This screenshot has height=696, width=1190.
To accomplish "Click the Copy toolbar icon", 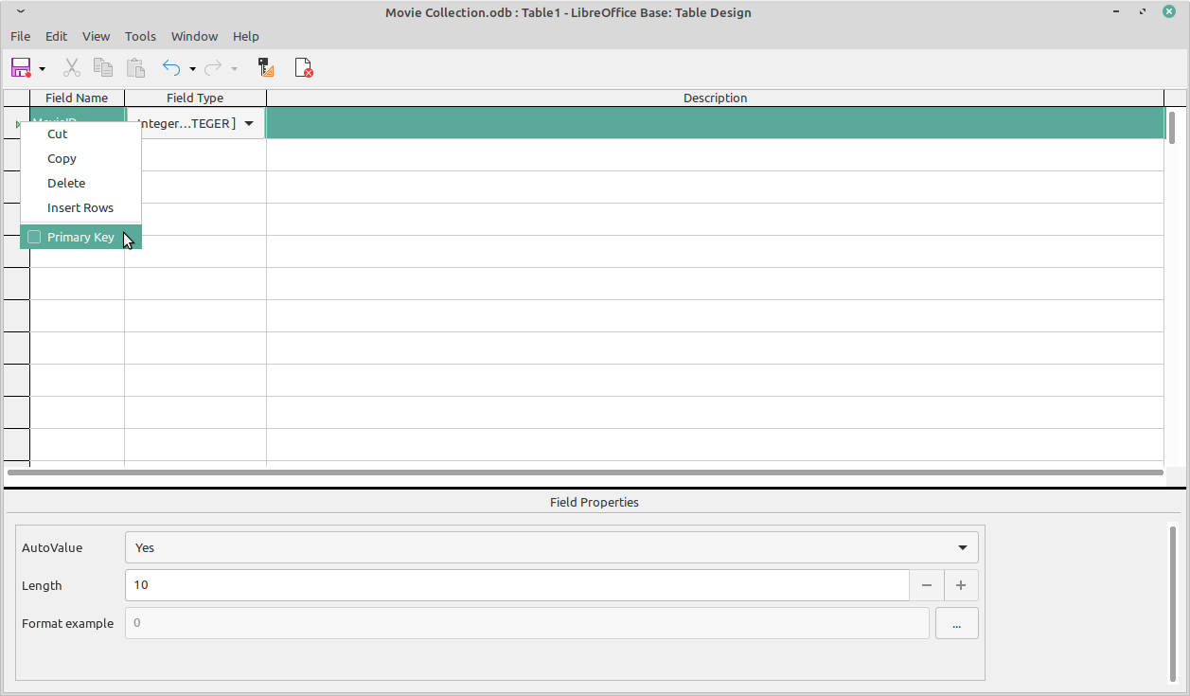I will (103, 67).
